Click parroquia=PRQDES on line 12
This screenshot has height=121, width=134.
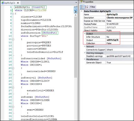tap(39, 42)
